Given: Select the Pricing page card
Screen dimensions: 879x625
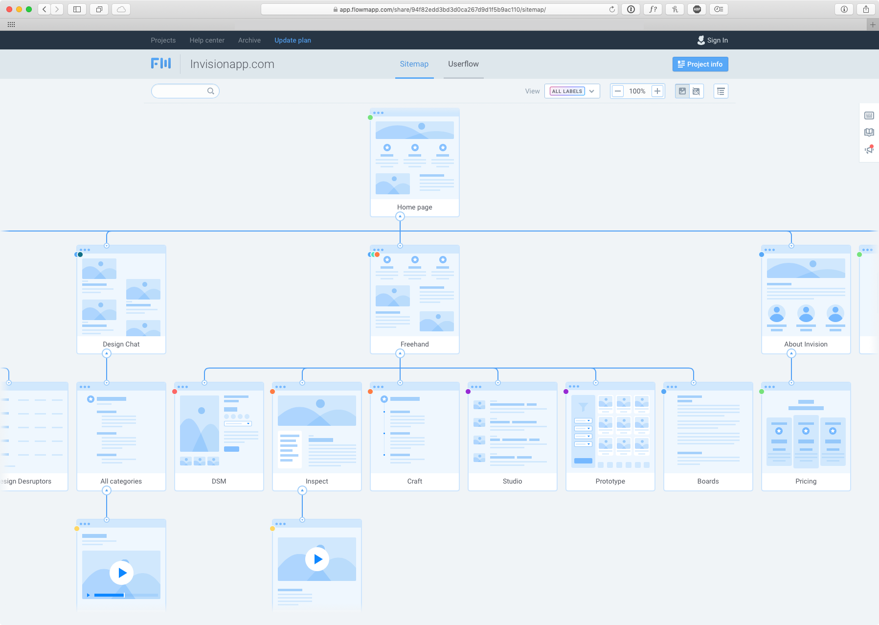Looking at the screenshot, I should point(806,437).
